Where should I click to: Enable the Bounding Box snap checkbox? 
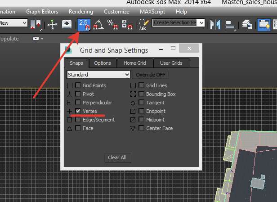[x=141, y=94]
